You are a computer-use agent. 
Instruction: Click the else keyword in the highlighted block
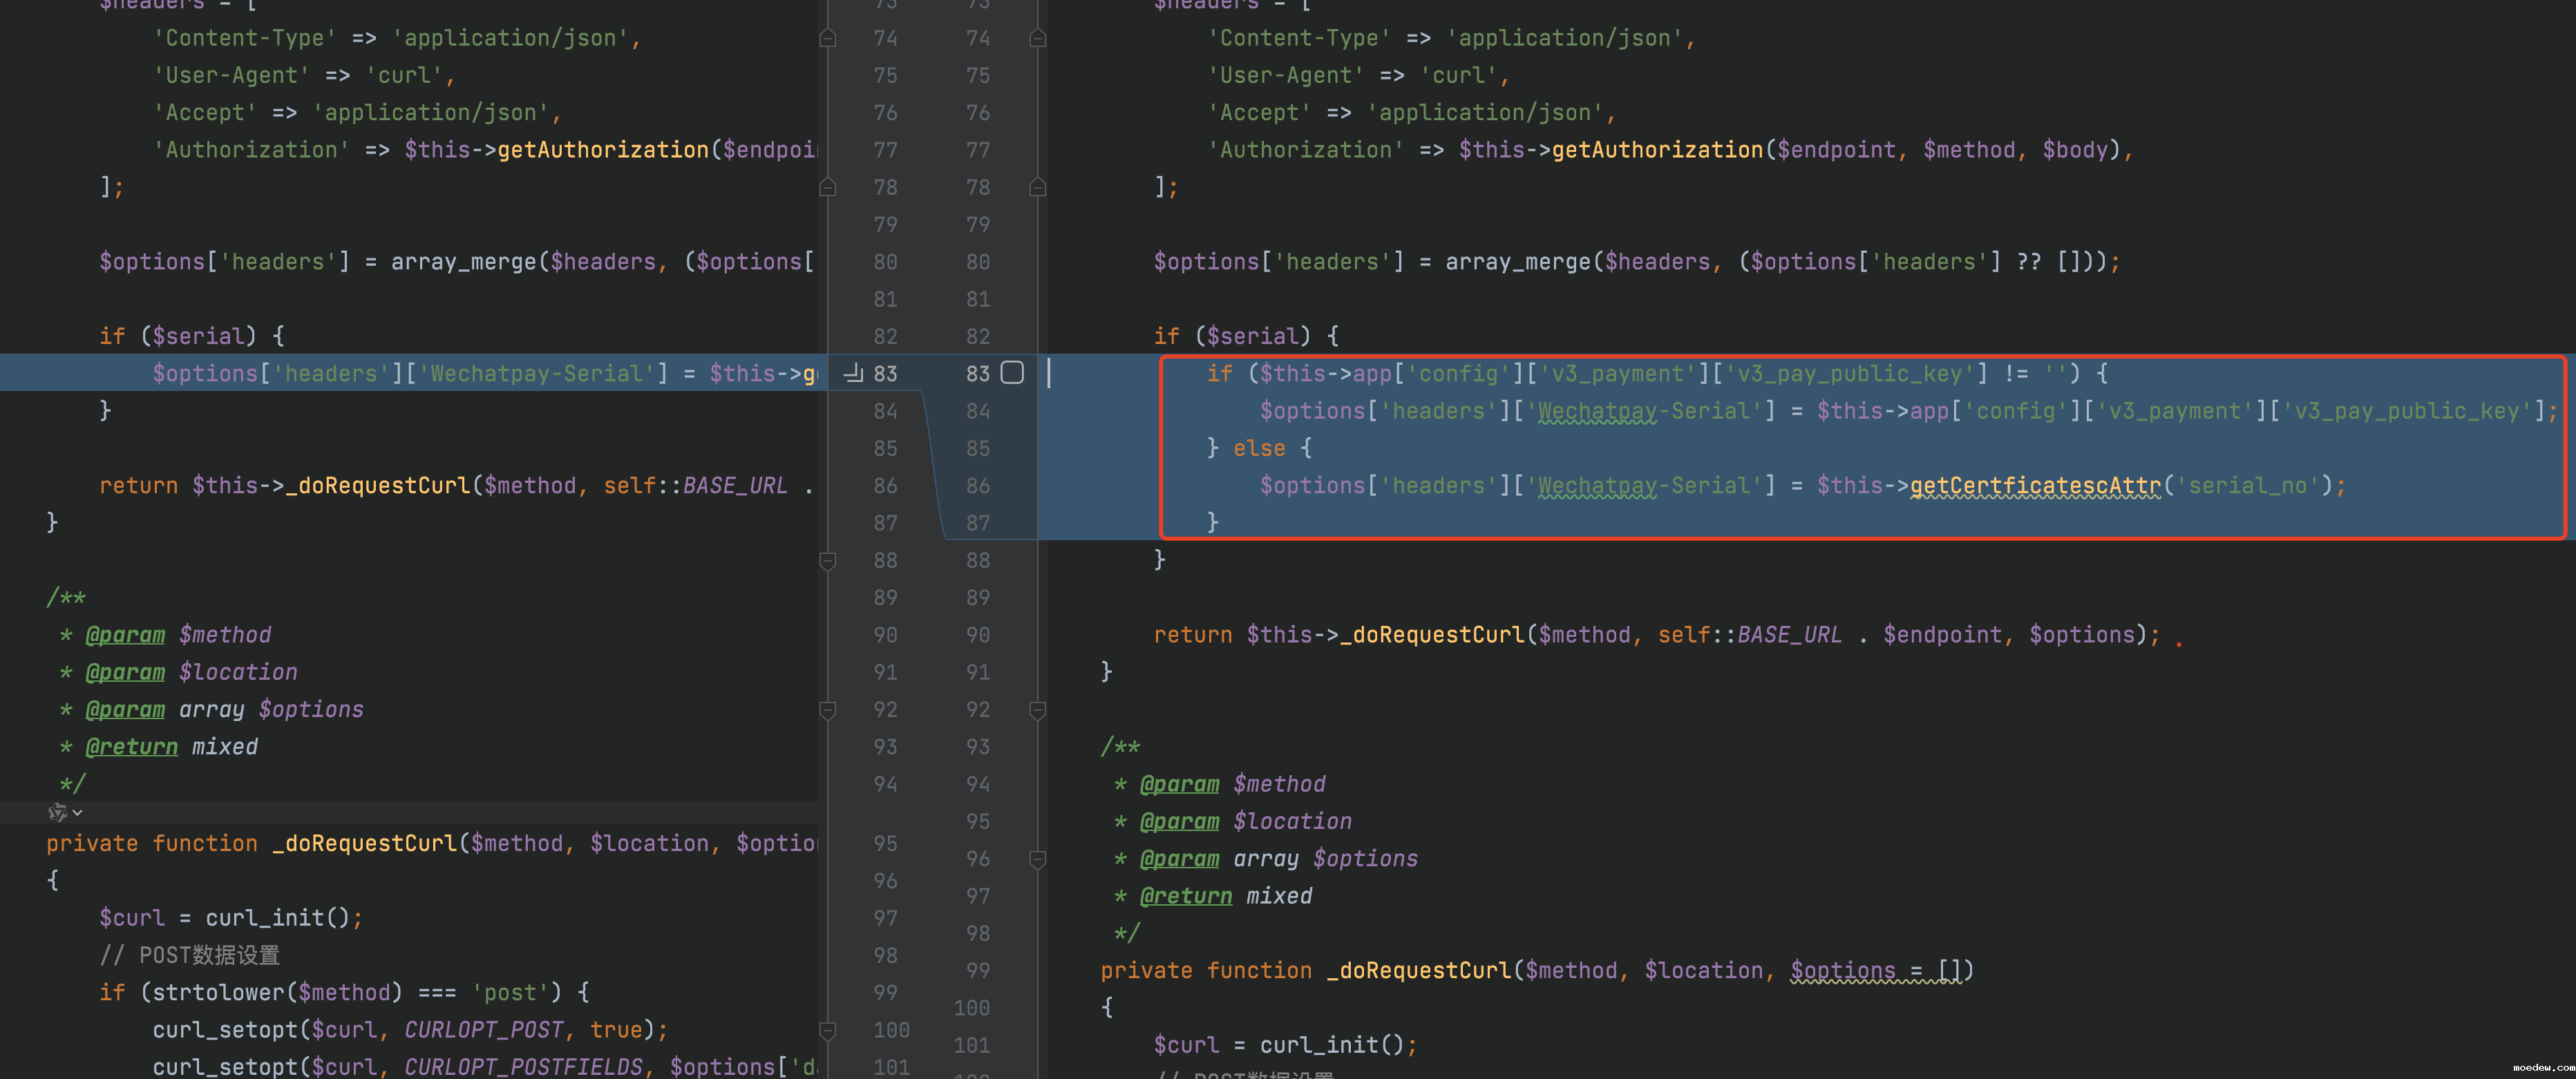tap(1258, 448)
